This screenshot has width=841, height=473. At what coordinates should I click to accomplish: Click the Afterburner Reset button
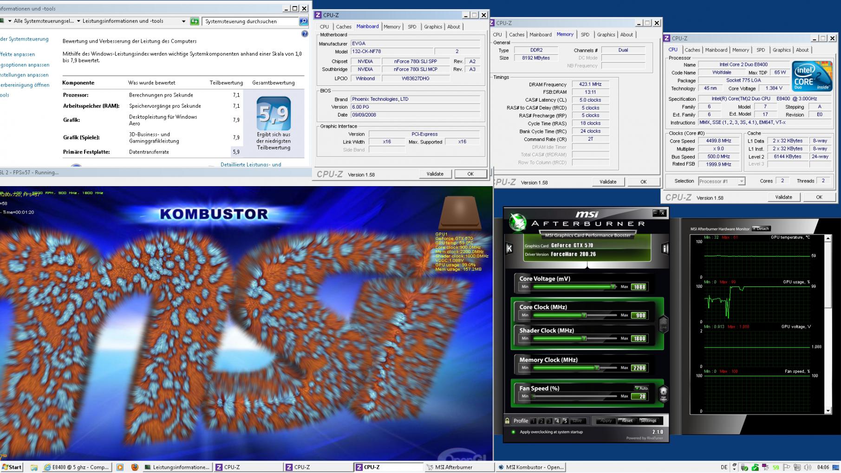point(627,421)
